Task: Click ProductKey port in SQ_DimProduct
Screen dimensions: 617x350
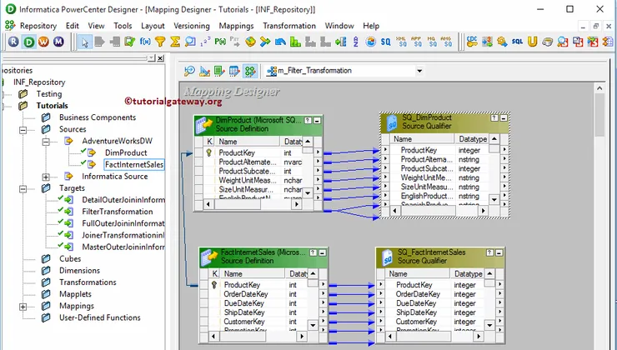Action: (x=419, y=150)
